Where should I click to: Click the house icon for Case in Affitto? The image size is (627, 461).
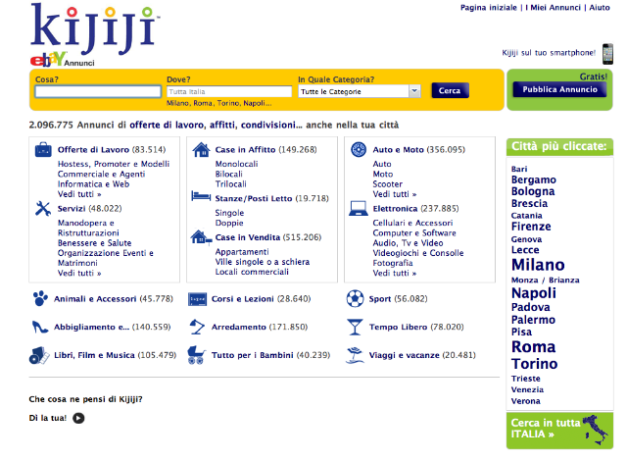click(201, 150)
